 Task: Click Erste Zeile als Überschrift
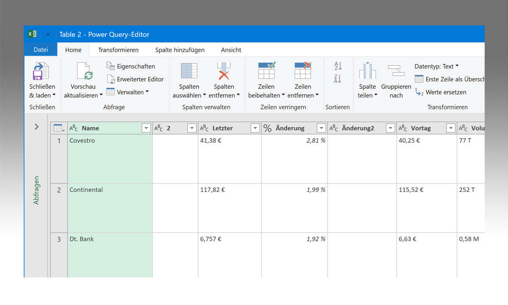(x=450, y=79)
